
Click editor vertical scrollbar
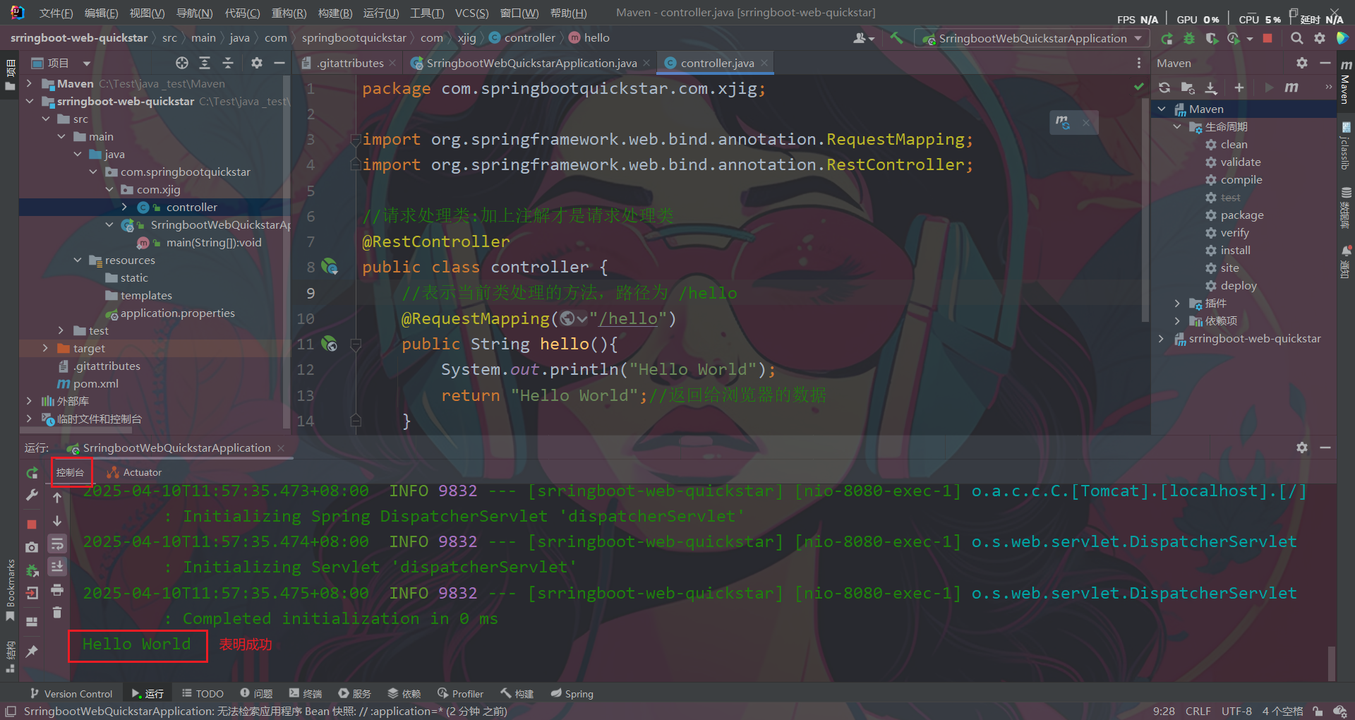pos(1145,208)
